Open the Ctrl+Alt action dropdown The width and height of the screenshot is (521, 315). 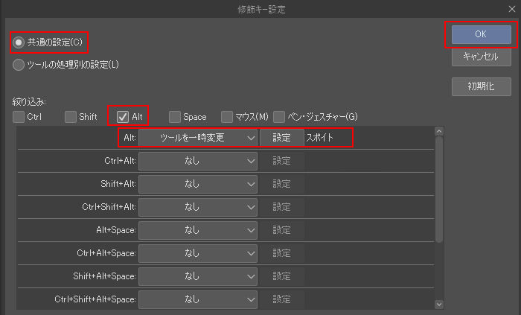tap(198, 161)
